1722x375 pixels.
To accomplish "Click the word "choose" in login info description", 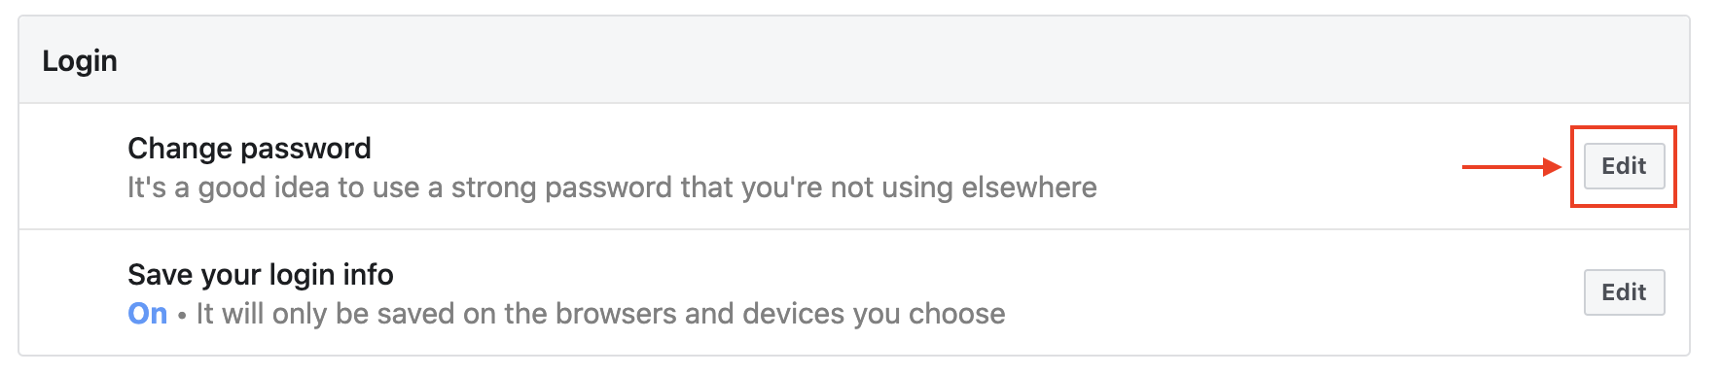I will (x=956, y=314).
